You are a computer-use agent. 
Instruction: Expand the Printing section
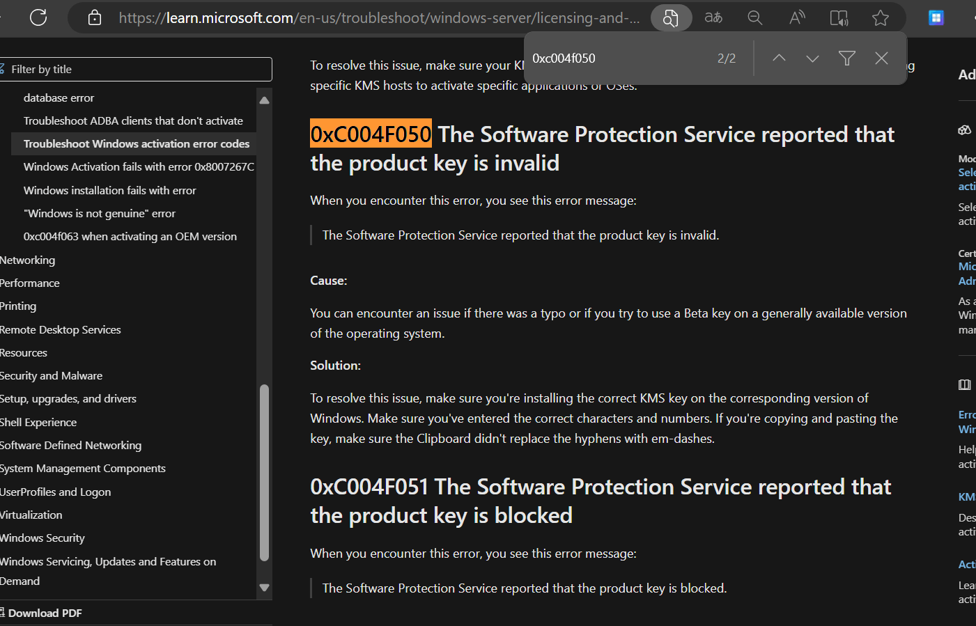click(x=18, y=306)
